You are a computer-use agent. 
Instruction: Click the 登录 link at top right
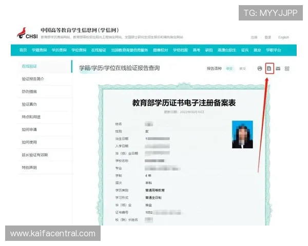coord(268,37)
